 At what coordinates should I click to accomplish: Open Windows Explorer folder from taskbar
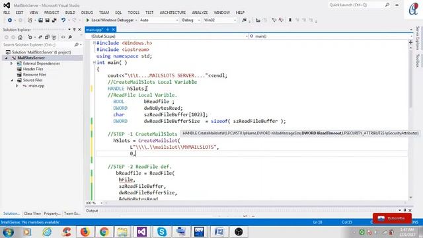tap(122, 231)
